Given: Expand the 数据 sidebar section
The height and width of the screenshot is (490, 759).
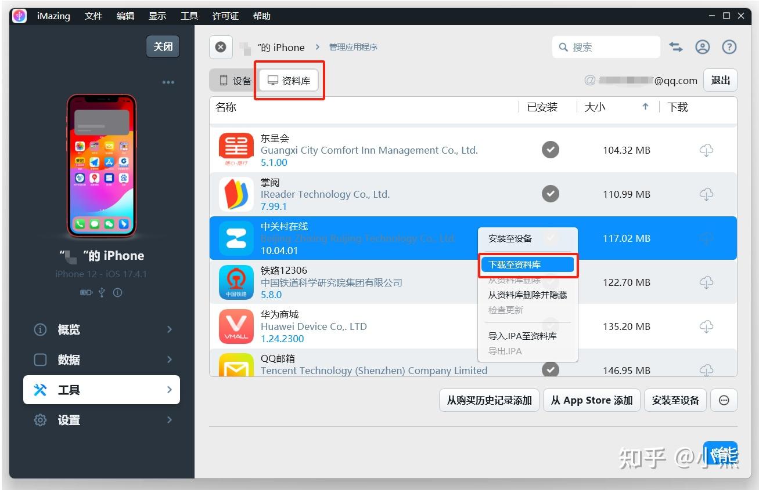Looking at the screenshot, I should (68, 360).
